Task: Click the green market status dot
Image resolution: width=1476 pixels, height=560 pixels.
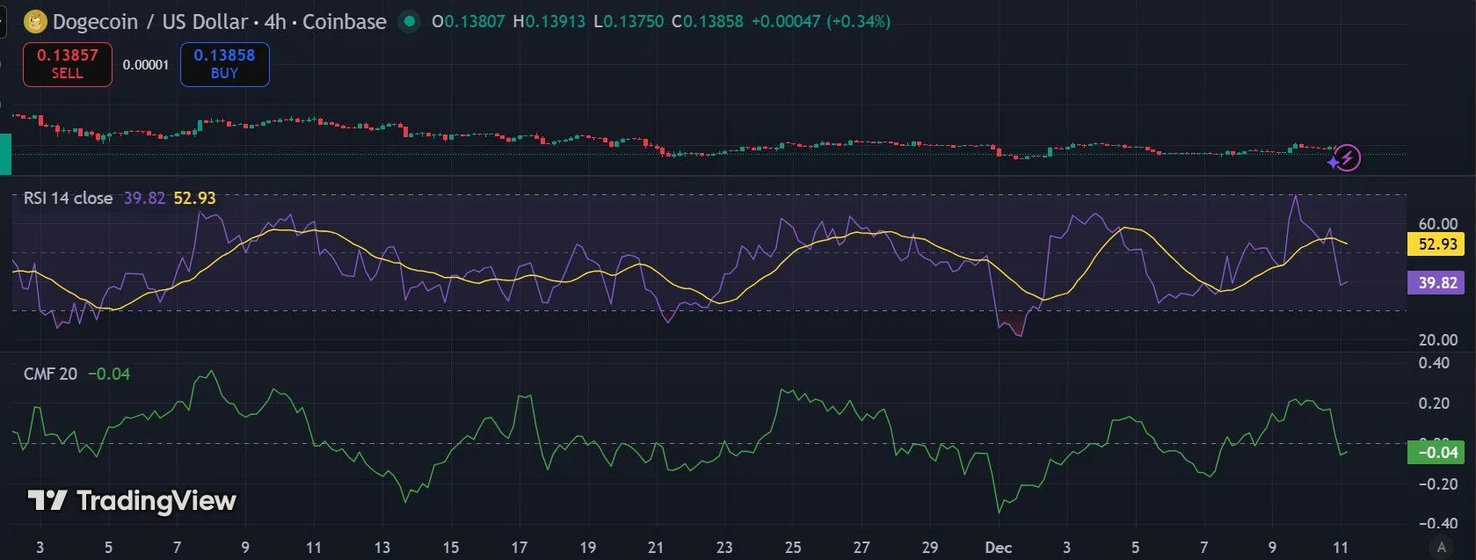Action: point(409,21)
